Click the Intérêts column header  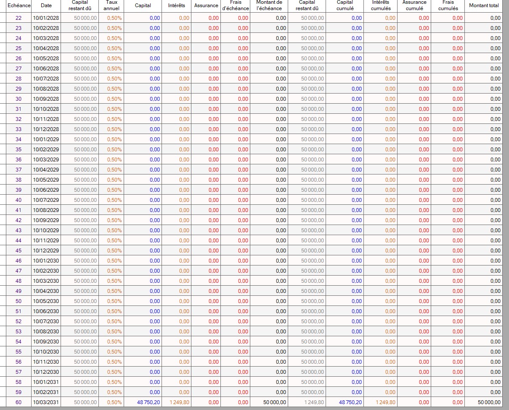pos(176,5)
